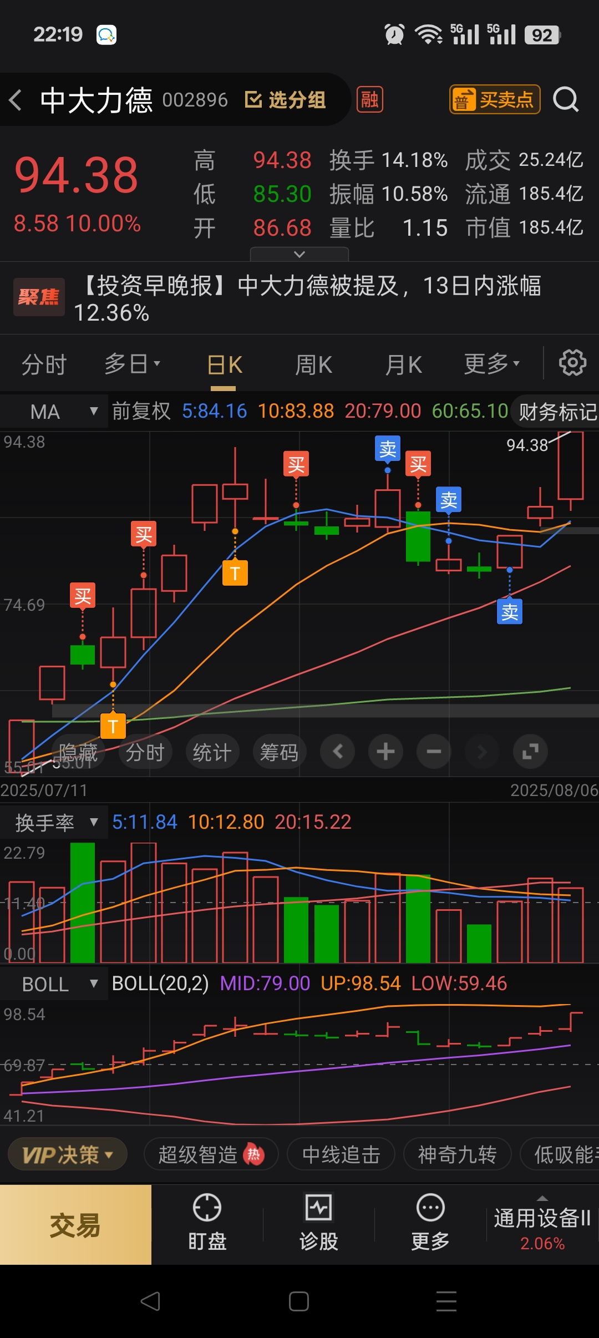Tap the upper orange T marker
Image resolution: width=599 pixels, height=1338 pixels.
click(235, 573)
